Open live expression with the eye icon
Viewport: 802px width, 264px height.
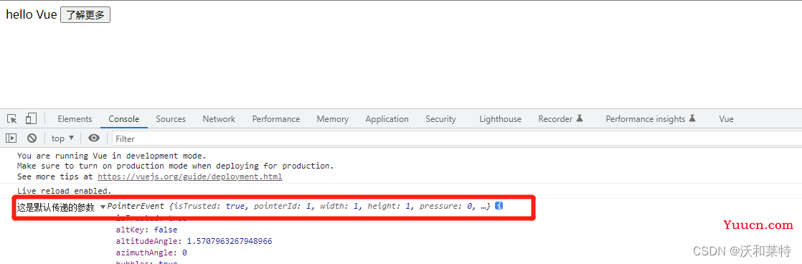[93, 138]
